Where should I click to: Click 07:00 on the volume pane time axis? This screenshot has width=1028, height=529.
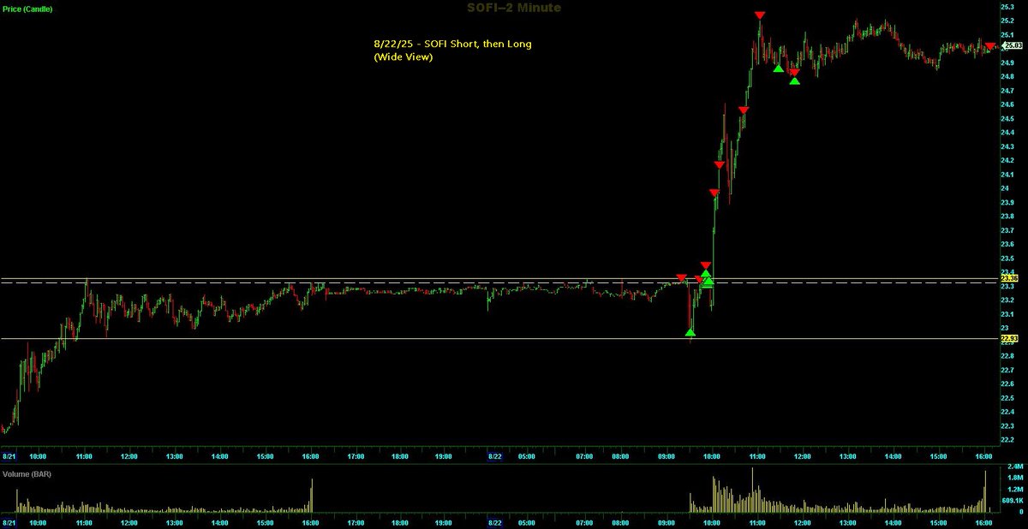pyautogui.click(x=585, y=521)
